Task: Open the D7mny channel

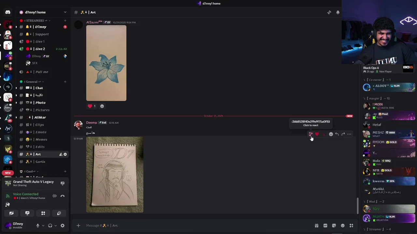Action: [x=43, y=27]
